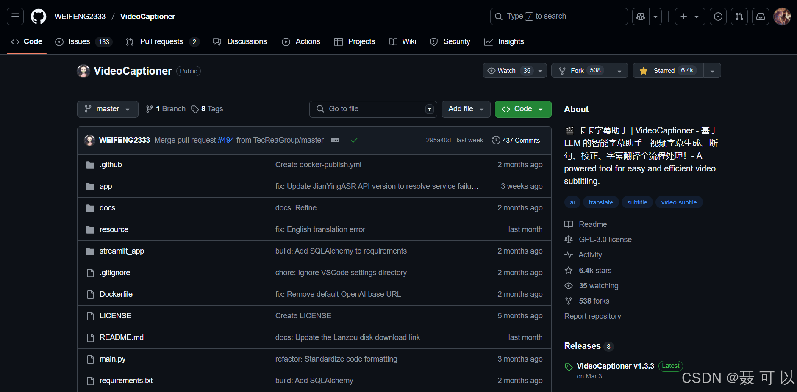Open the master branch selector
797x392 pixels.
(108, 109)
